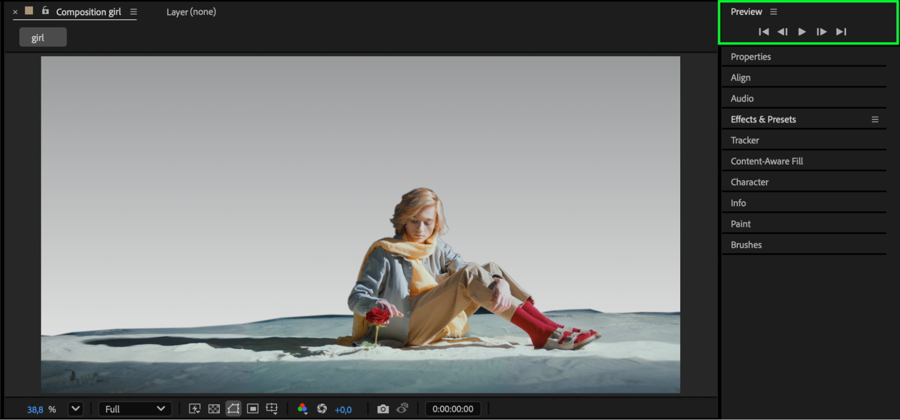Toggle mask and shape path visibility

[x=233, y=409]
